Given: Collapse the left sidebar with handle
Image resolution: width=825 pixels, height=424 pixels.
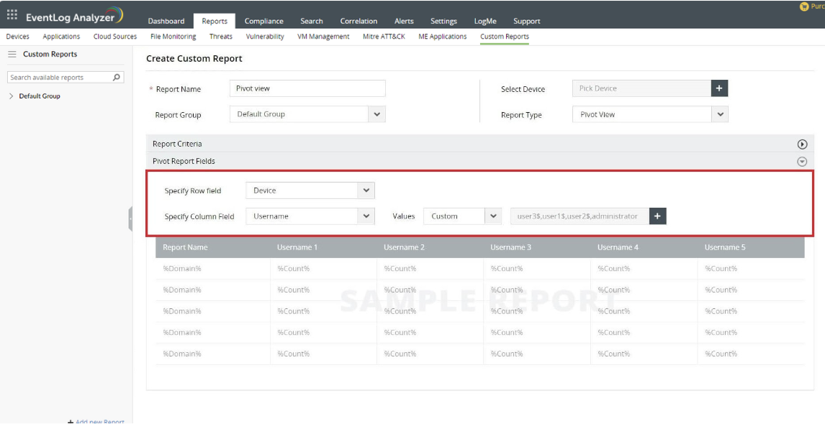Looking at the screenshot, I should coord(130,218).
